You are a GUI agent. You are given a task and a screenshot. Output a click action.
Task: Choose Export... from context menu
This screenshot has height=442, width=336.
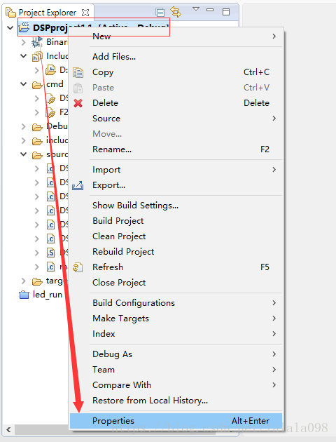[x=176, y=185]
